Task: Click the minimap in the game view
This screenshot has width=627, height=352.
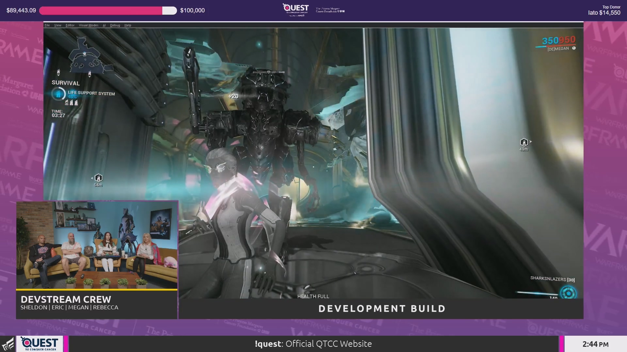Action: [91, 55]
